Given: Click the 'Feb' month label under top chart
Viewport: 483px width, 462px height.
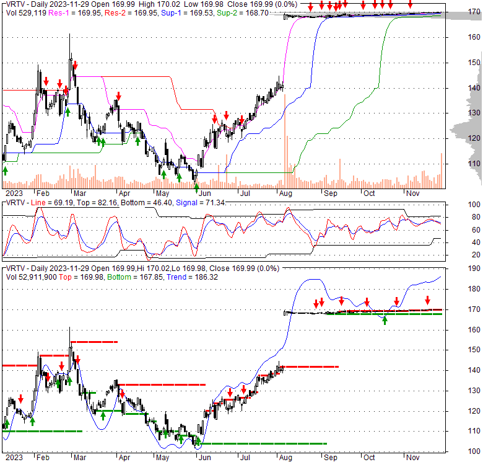Looking at the screenshot, I should (43, 193).
